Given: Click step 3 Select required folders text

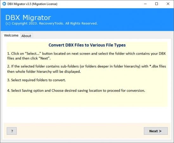Looking at the screenshot, I should click(x=36, y=80).
